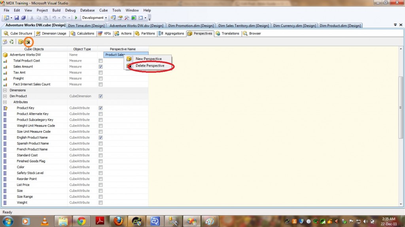Viewport: 405px width, 227px height.
Task: Click the Properties Window toolbar icon
Action: [x=120, y=18]
